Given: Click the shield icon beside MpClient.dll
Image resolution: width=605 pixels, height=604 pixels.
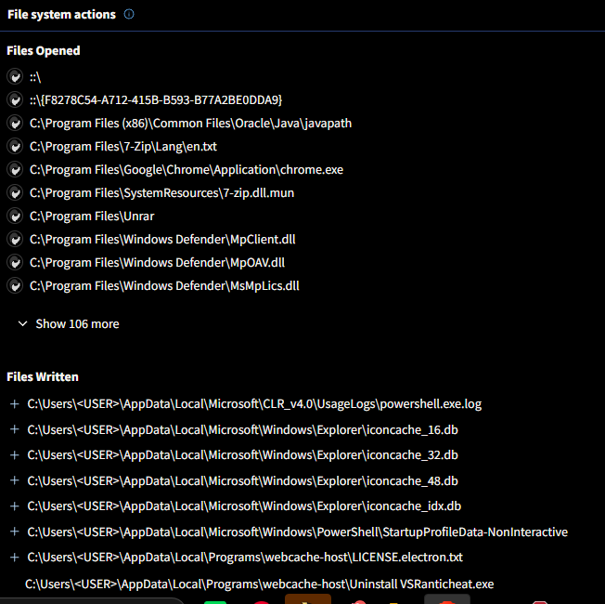Looking at the screenshot, I should coord(15,239).
